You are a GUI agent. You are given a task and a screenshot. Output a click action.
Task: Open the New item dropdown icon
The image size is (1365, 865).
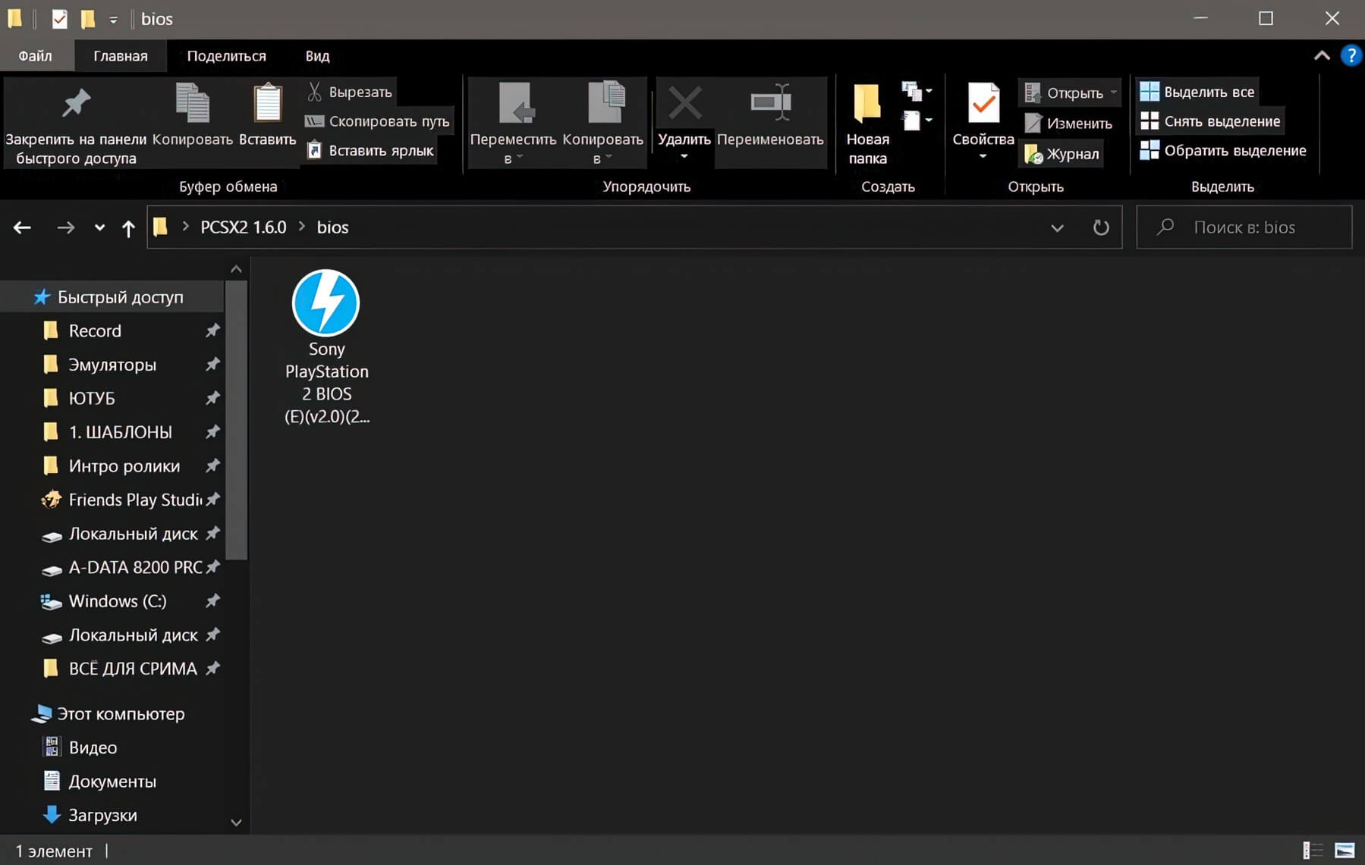917,92
